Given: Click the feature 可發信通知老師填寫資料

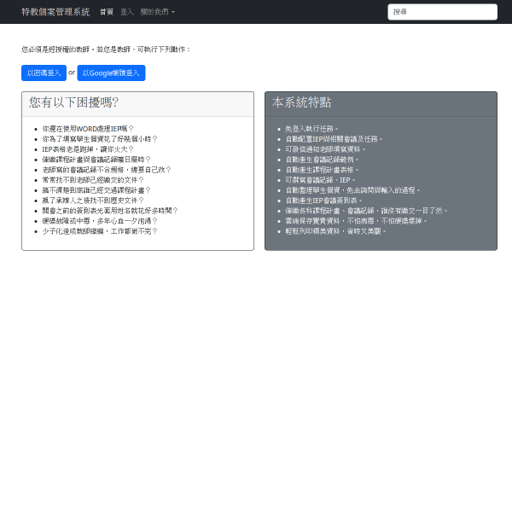Looking at the screenshot, I should 325,149.
